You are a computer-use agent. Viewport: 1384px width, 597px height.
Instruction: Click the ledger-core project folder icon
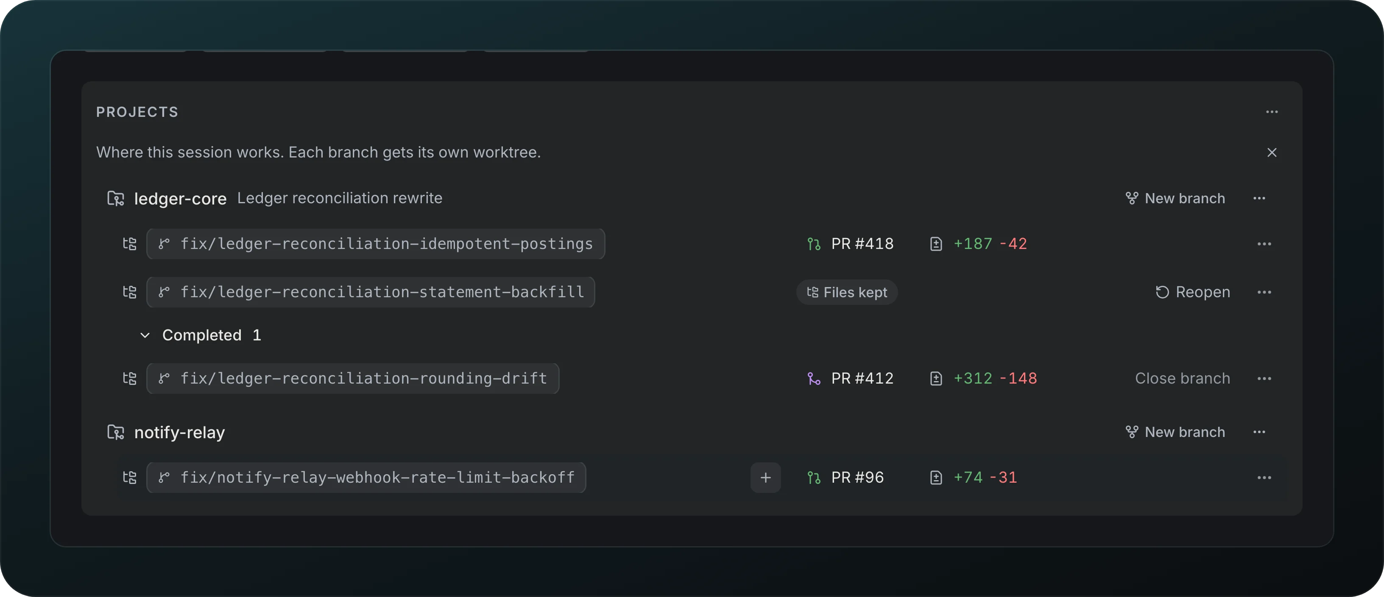pyautogui.click(x=115, y=199)
